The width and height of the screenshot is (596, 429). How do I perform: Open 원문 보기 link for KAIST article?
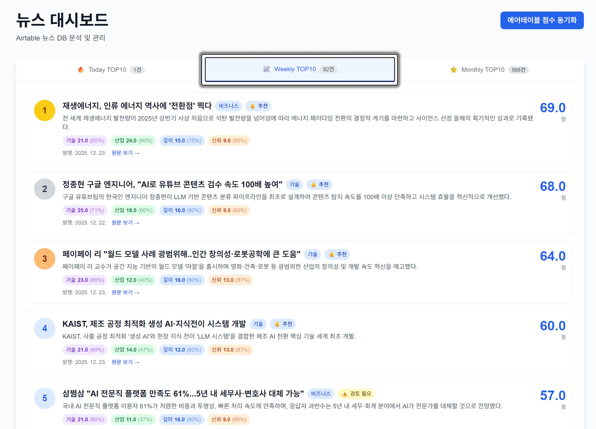coord(125,362)
